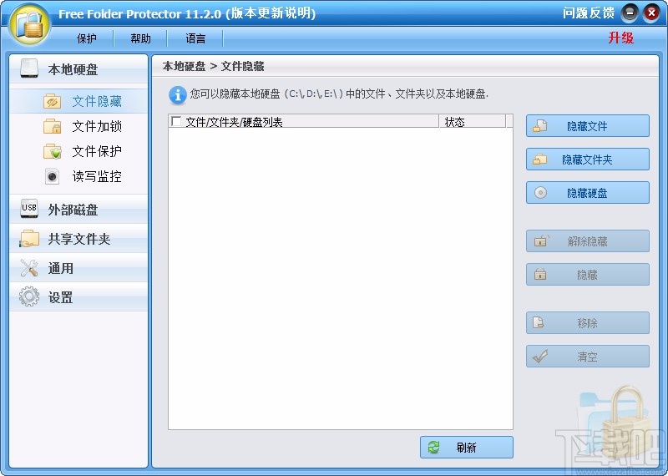
Task: Click the green arrows icon on 刷新
Action: (433, 447)
